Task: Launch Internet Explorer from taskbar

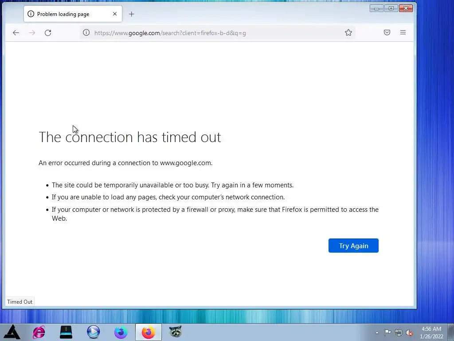Action: 39,332
